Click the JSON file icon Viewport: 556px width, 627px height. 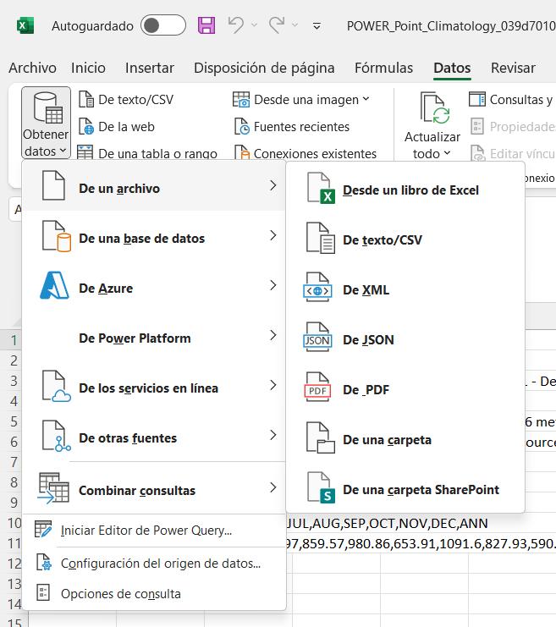317,337
